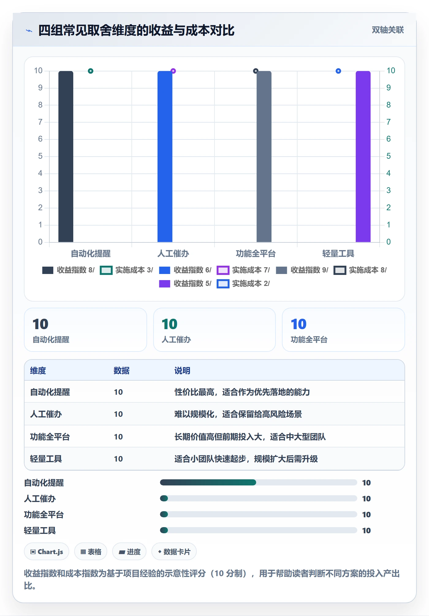Click the dark data point above 功能全平台
This screenshot has width=429, height=616.
pyautogui.click(x=256, y=71)
